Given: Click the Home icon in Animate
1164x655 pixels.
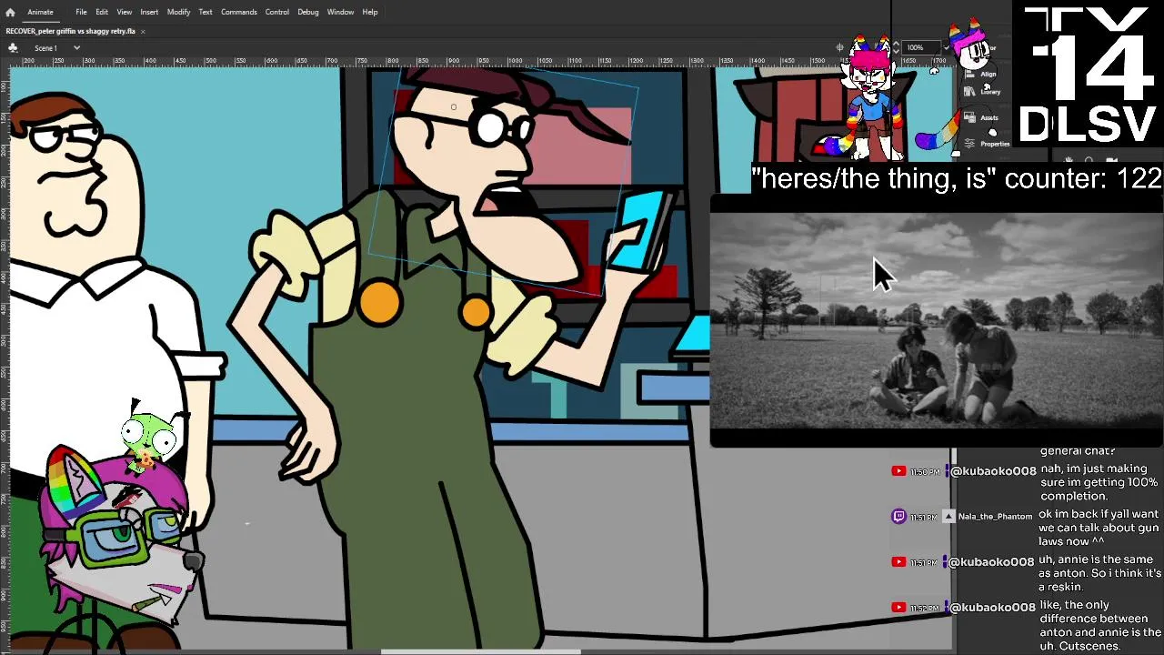Looking at the screenshot, I should coord(10,12).
